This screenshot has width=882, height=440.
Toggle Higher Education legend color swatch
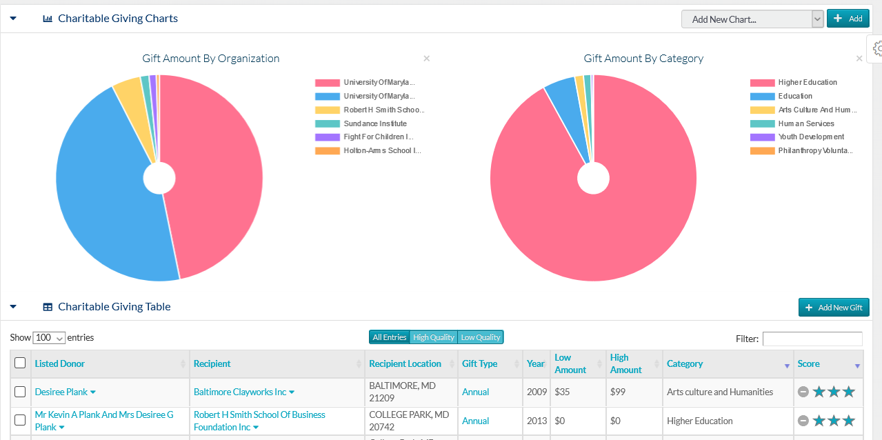[762, 83]
